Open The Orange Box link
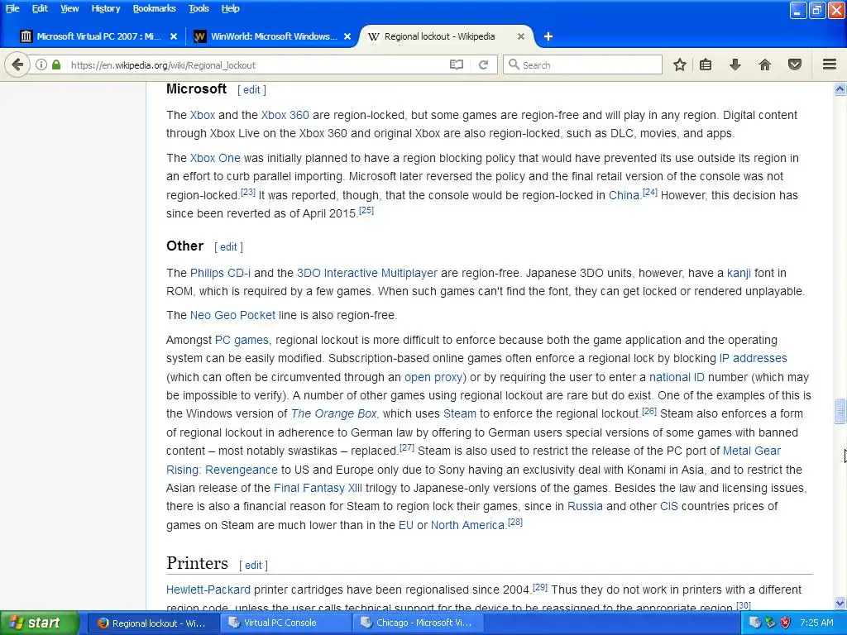The width and height of the screenshot is (847, 635). tap(333, 413)
